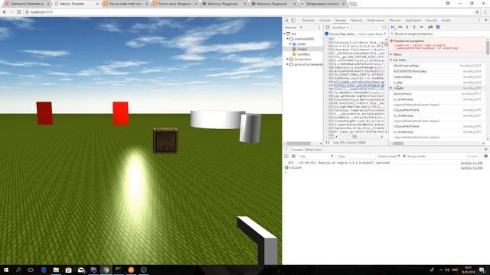Open the Elements panel tab
The width and height of the screenshot is (490, 275).
308,21
